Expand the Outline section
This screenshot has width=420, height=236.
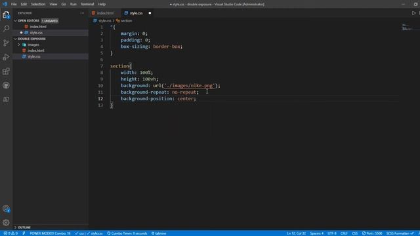[x=24, y=227]
